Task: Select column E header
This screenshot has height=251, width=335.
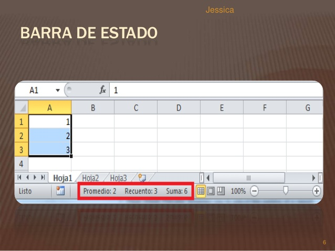Action: pos(222,108)
